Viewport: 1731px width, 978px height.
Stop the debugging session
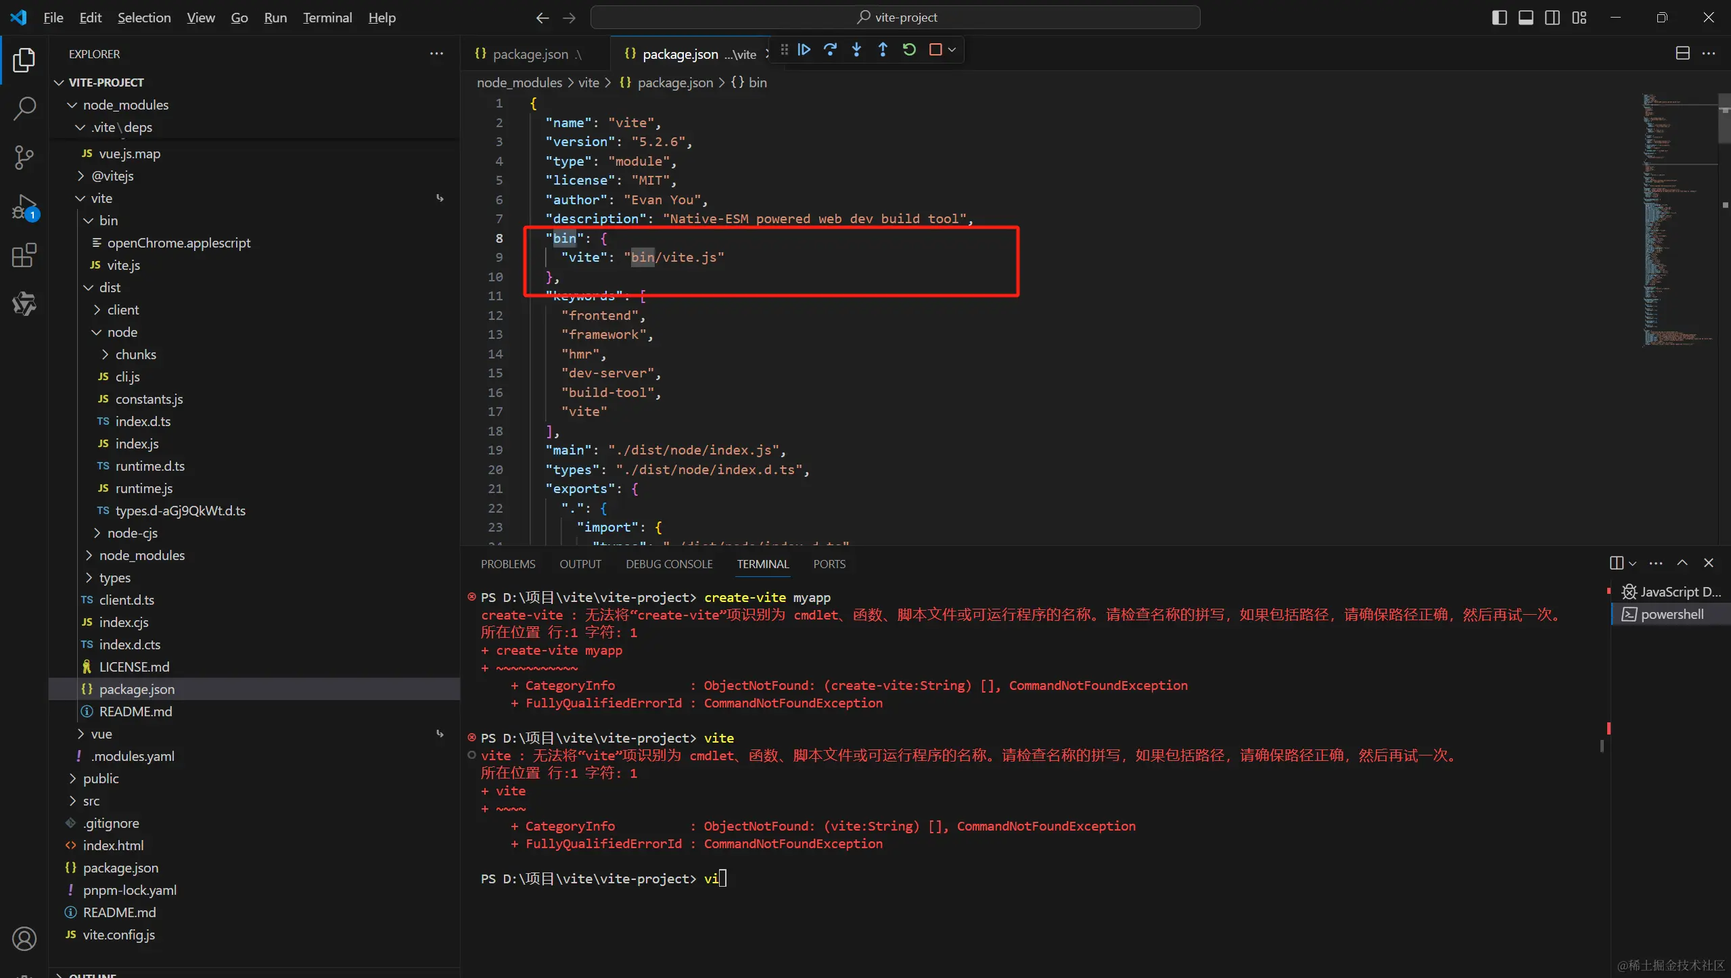point(936,49)
